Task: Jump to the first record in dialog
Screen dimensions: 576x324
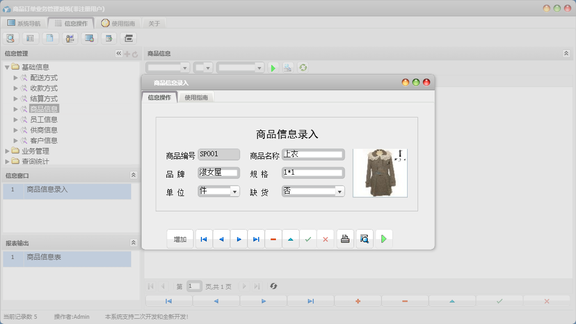Action: [x=204, y=239]
